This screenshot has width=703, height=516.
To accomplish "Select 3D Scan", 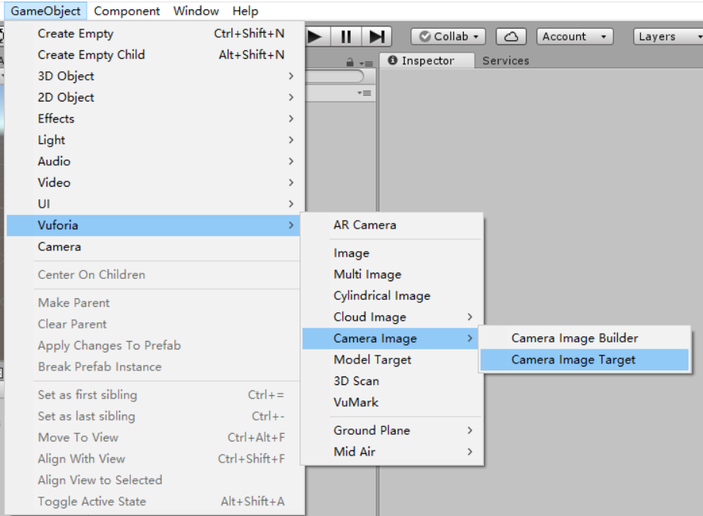I will (392, 381).
